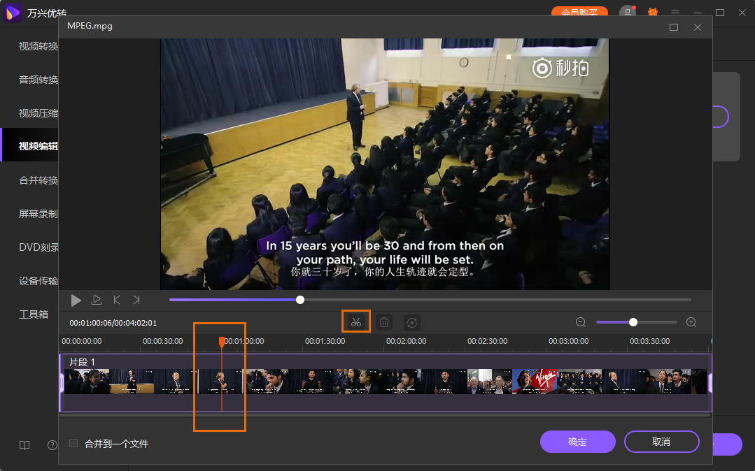The height and width of the screenshot is (471, 755).
Task: Click the video playback progress handle
Action: pyautogui.click(x=300, y=300)
